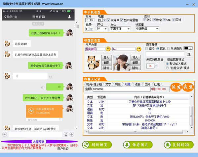Click the back arrow next to 微信(16)

tap(5, 17)
